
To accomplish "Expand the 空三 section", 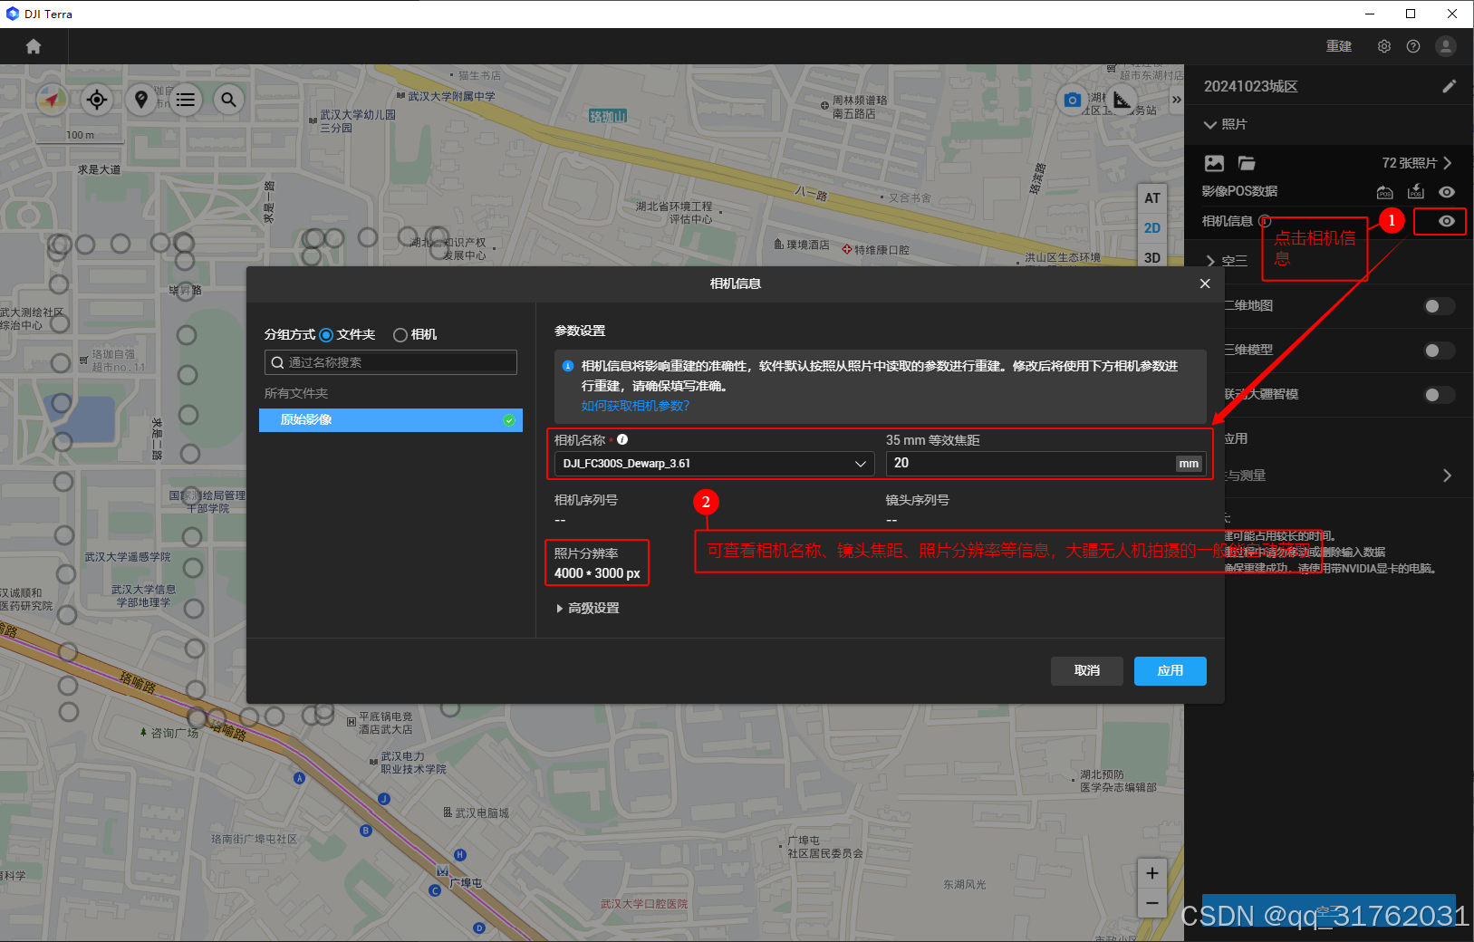I will 1210,261.
